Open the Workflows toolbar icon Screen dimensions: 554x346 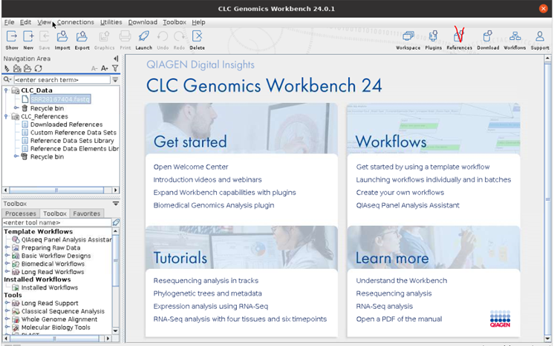click(515, 36)
